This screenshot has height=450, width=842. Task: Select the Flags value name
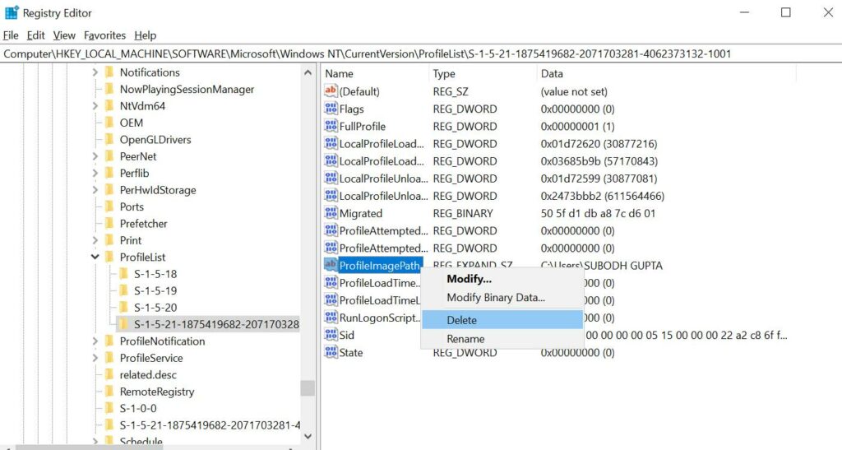tap(352, 109)
